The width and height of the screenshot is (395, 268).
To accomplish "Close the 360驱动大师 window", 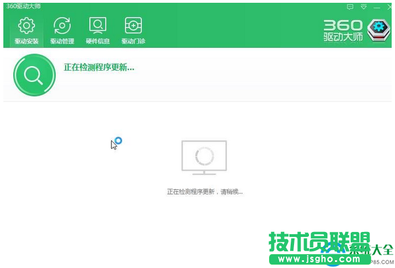I will pos(389,7).
